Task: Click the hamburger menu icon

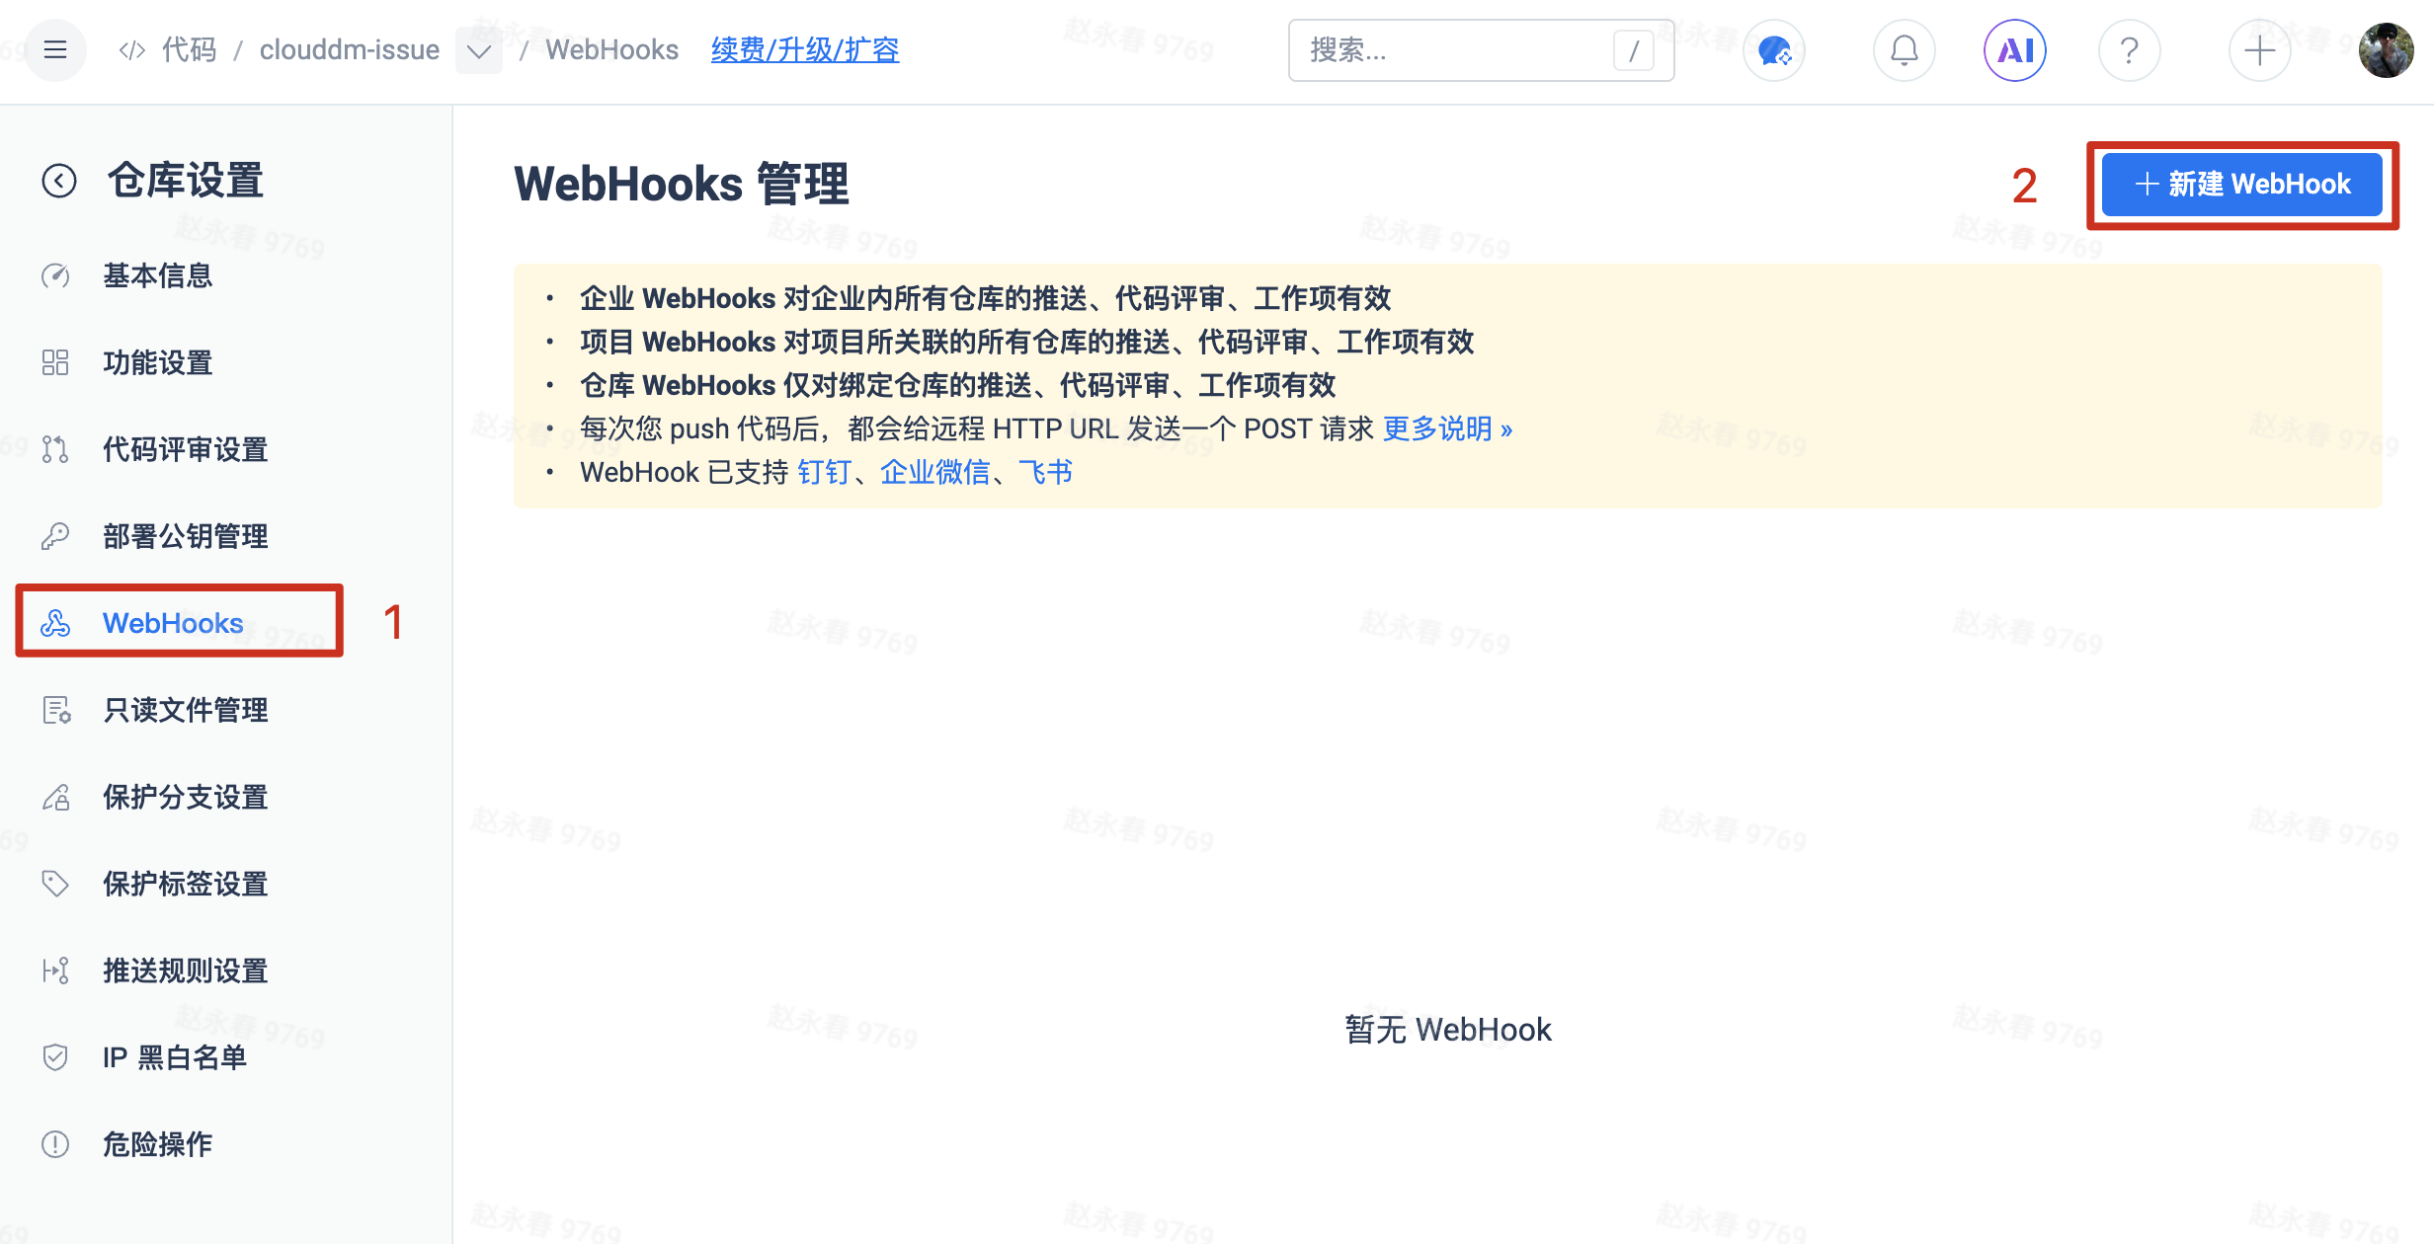Action: click(55, 49)
